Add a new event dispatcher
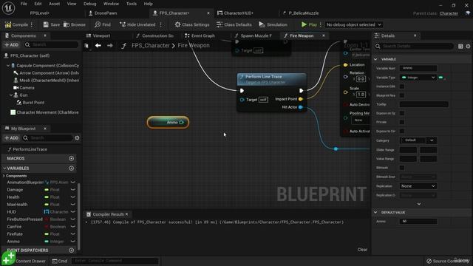Image resolution: width=473 pixels, height=266 pixels. coord(72,250)
